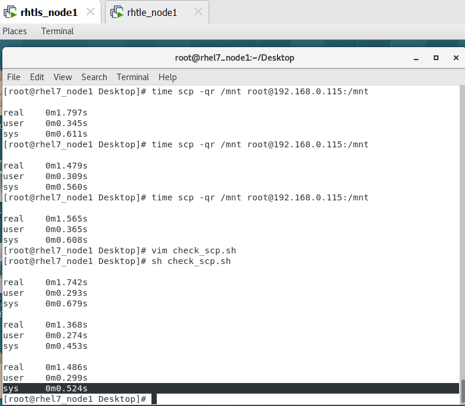Click the user 0m0.274s value
465x406 pixels.
click(x=67, y=336)
